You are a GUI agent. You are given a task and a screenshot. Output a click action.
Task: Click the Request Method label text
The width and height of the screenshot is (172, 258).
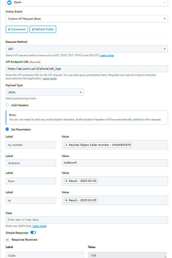[17, 42]
